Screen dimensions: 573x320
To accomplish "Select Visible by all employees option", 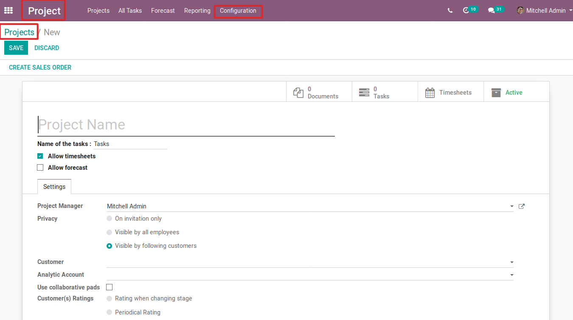I will pyautogui.click(x=110, y=232).
